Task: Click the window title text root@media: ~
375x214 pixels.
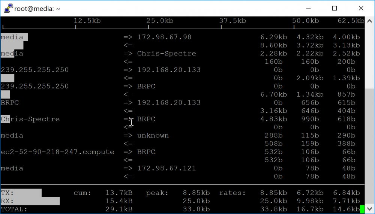Action: coord(37,9)
